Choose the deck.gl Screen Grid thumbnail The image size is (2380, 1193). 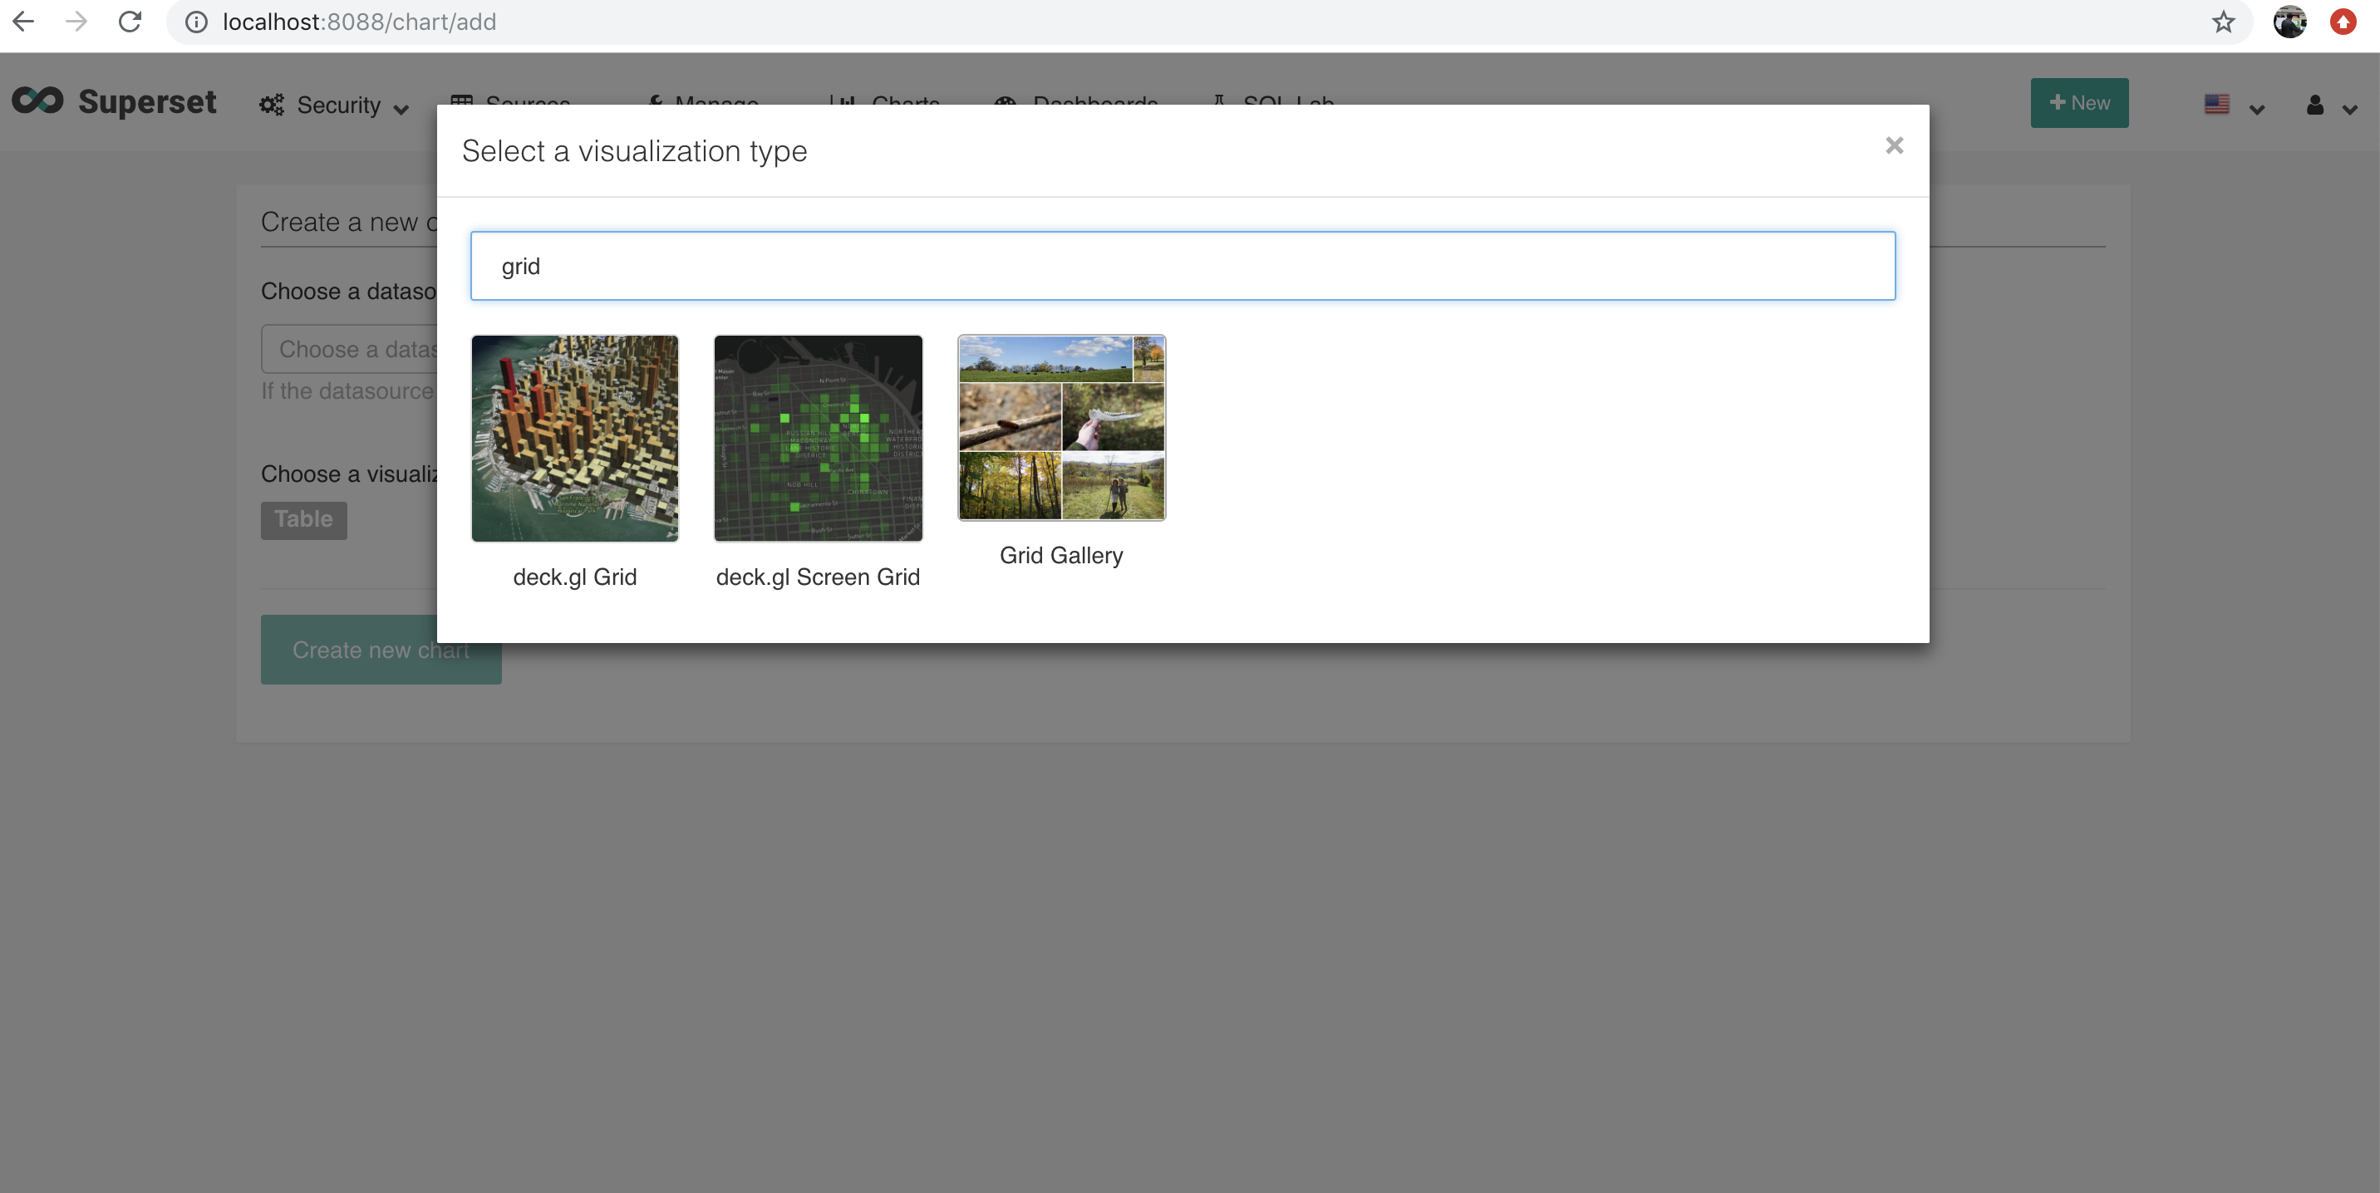point(818,439)
